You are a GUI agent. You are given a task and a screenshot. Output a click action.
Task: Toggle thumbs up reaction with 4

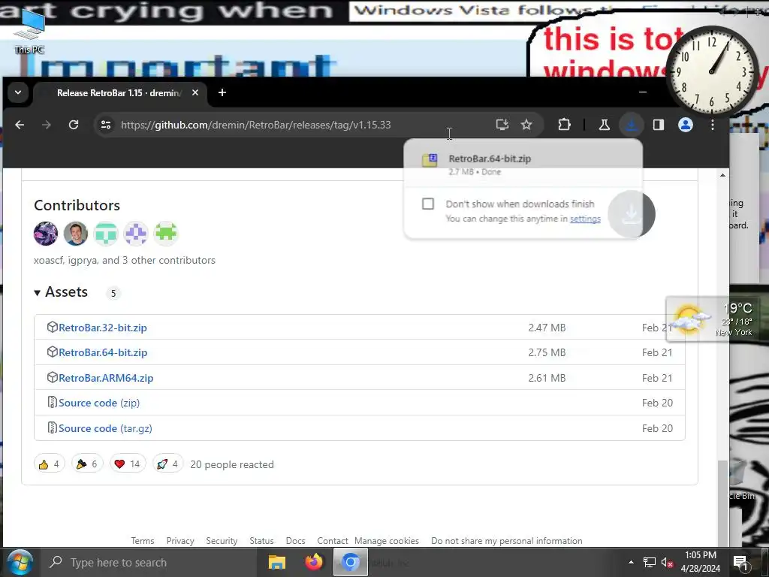(x=49, y=464)
